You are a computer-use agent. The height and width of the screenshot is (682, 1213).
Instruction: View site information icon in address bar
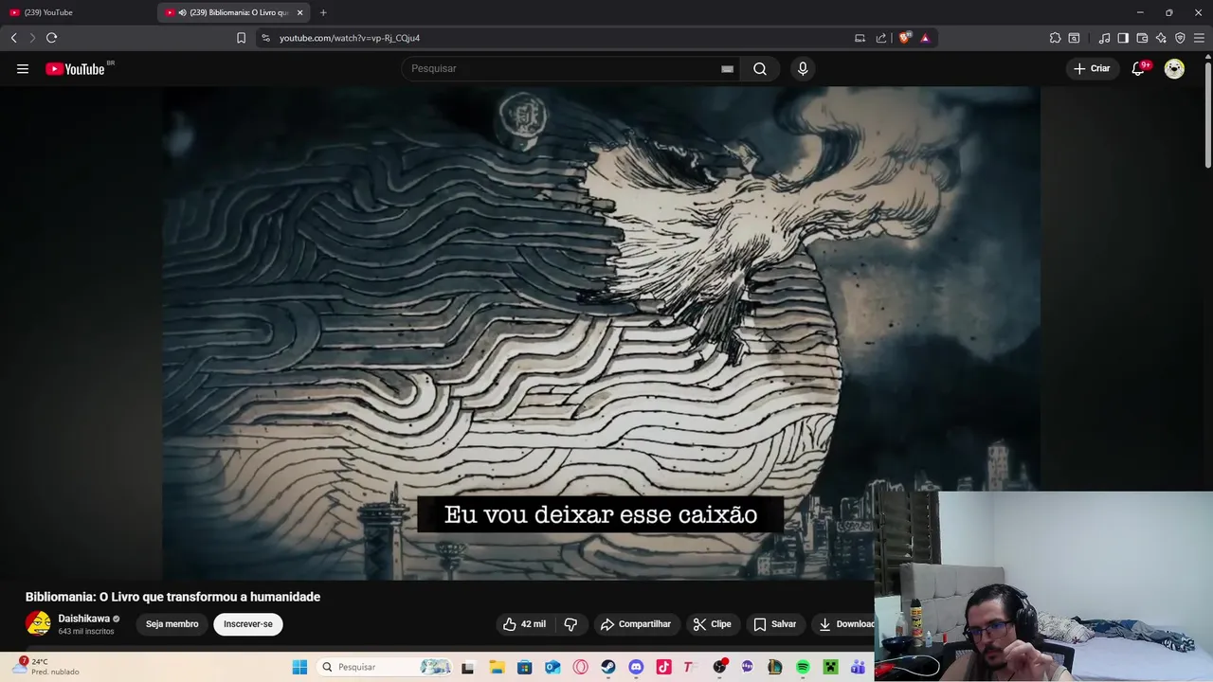(x=266, y=38)
